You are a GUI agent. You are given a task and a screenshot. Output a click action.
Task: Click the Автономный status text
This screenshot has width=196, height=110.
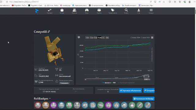pyautogui.click(x=65, y=76)
